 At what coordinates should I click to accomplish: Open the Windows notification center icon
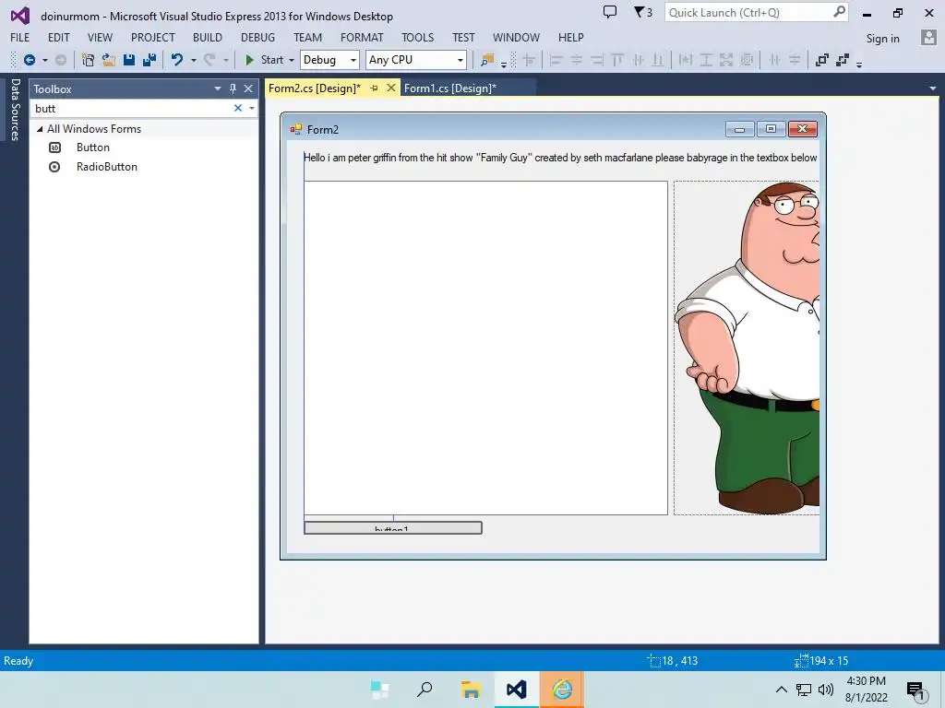click(915, 690)
